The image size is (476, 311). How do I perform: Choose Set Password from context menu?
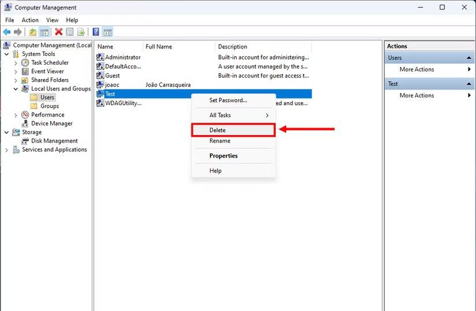coord(234,100)
